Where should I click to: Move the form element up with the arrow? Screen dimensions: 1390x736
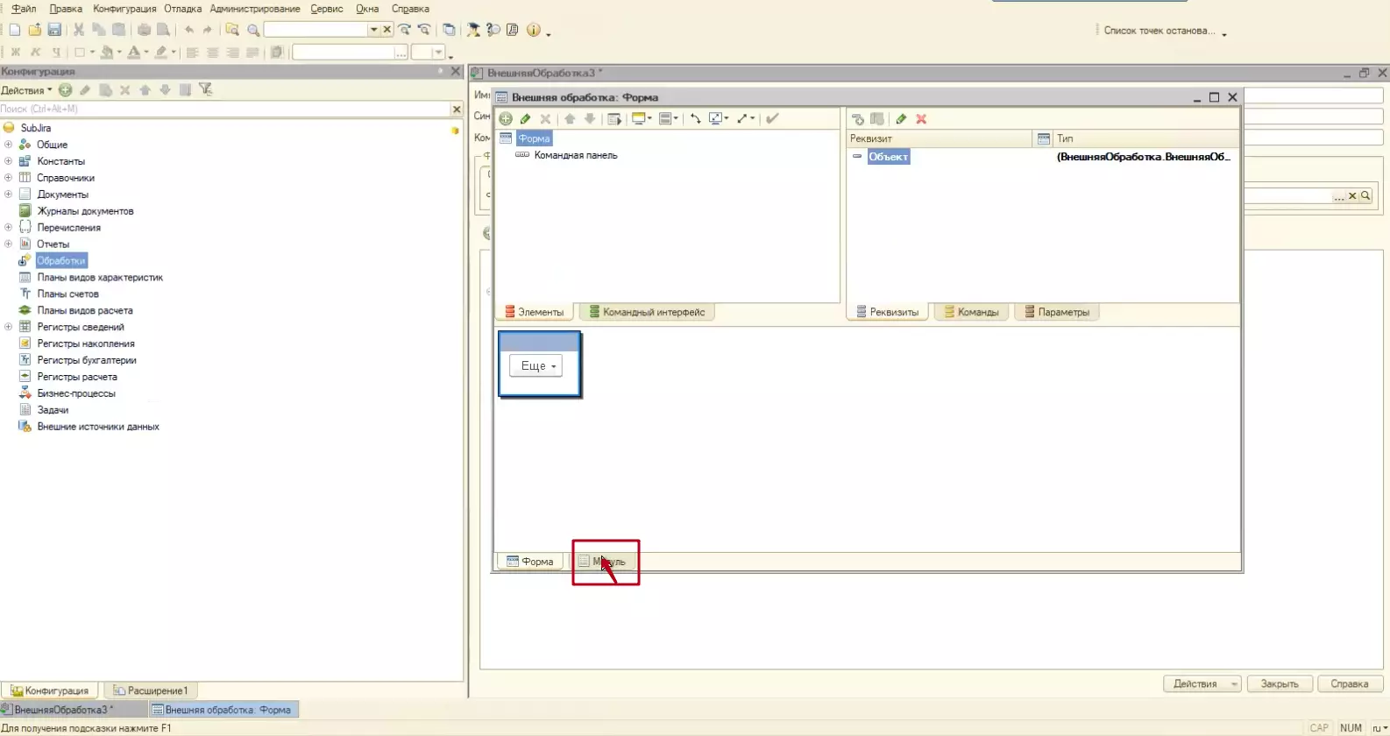click(570, 119)
